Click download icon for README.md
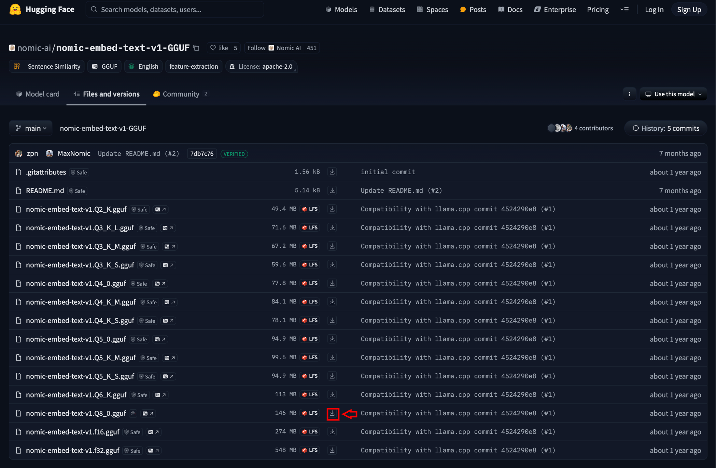716x468 pixels. [x=332, y=191]
